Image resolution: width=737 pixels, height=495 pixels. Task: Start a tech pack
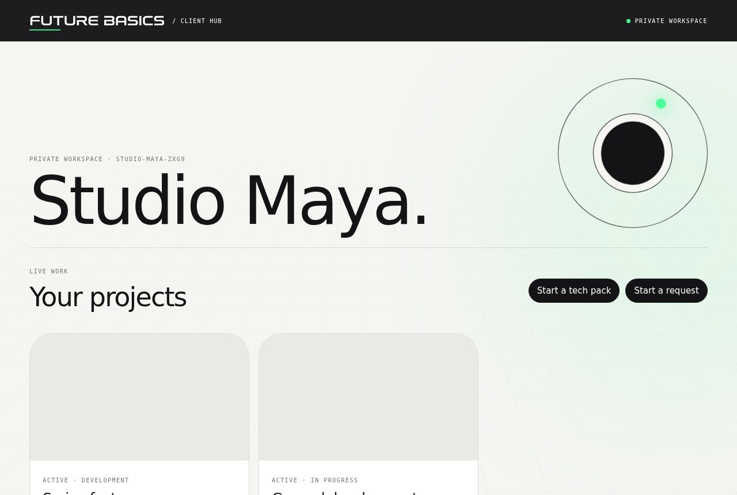(x=574, y=291)
